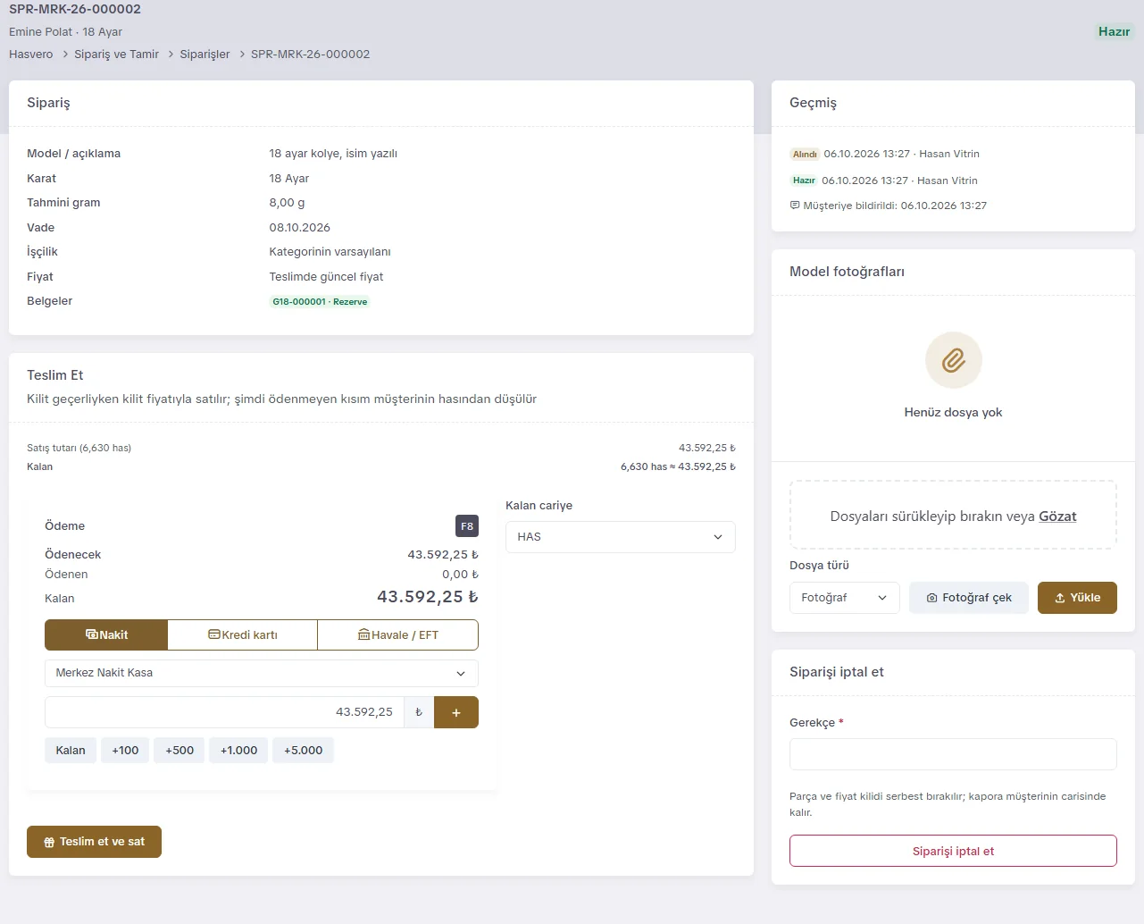Screen dimensions: 1144x924
Task: Click the Hazır status badge in header
Action: 1114,31
